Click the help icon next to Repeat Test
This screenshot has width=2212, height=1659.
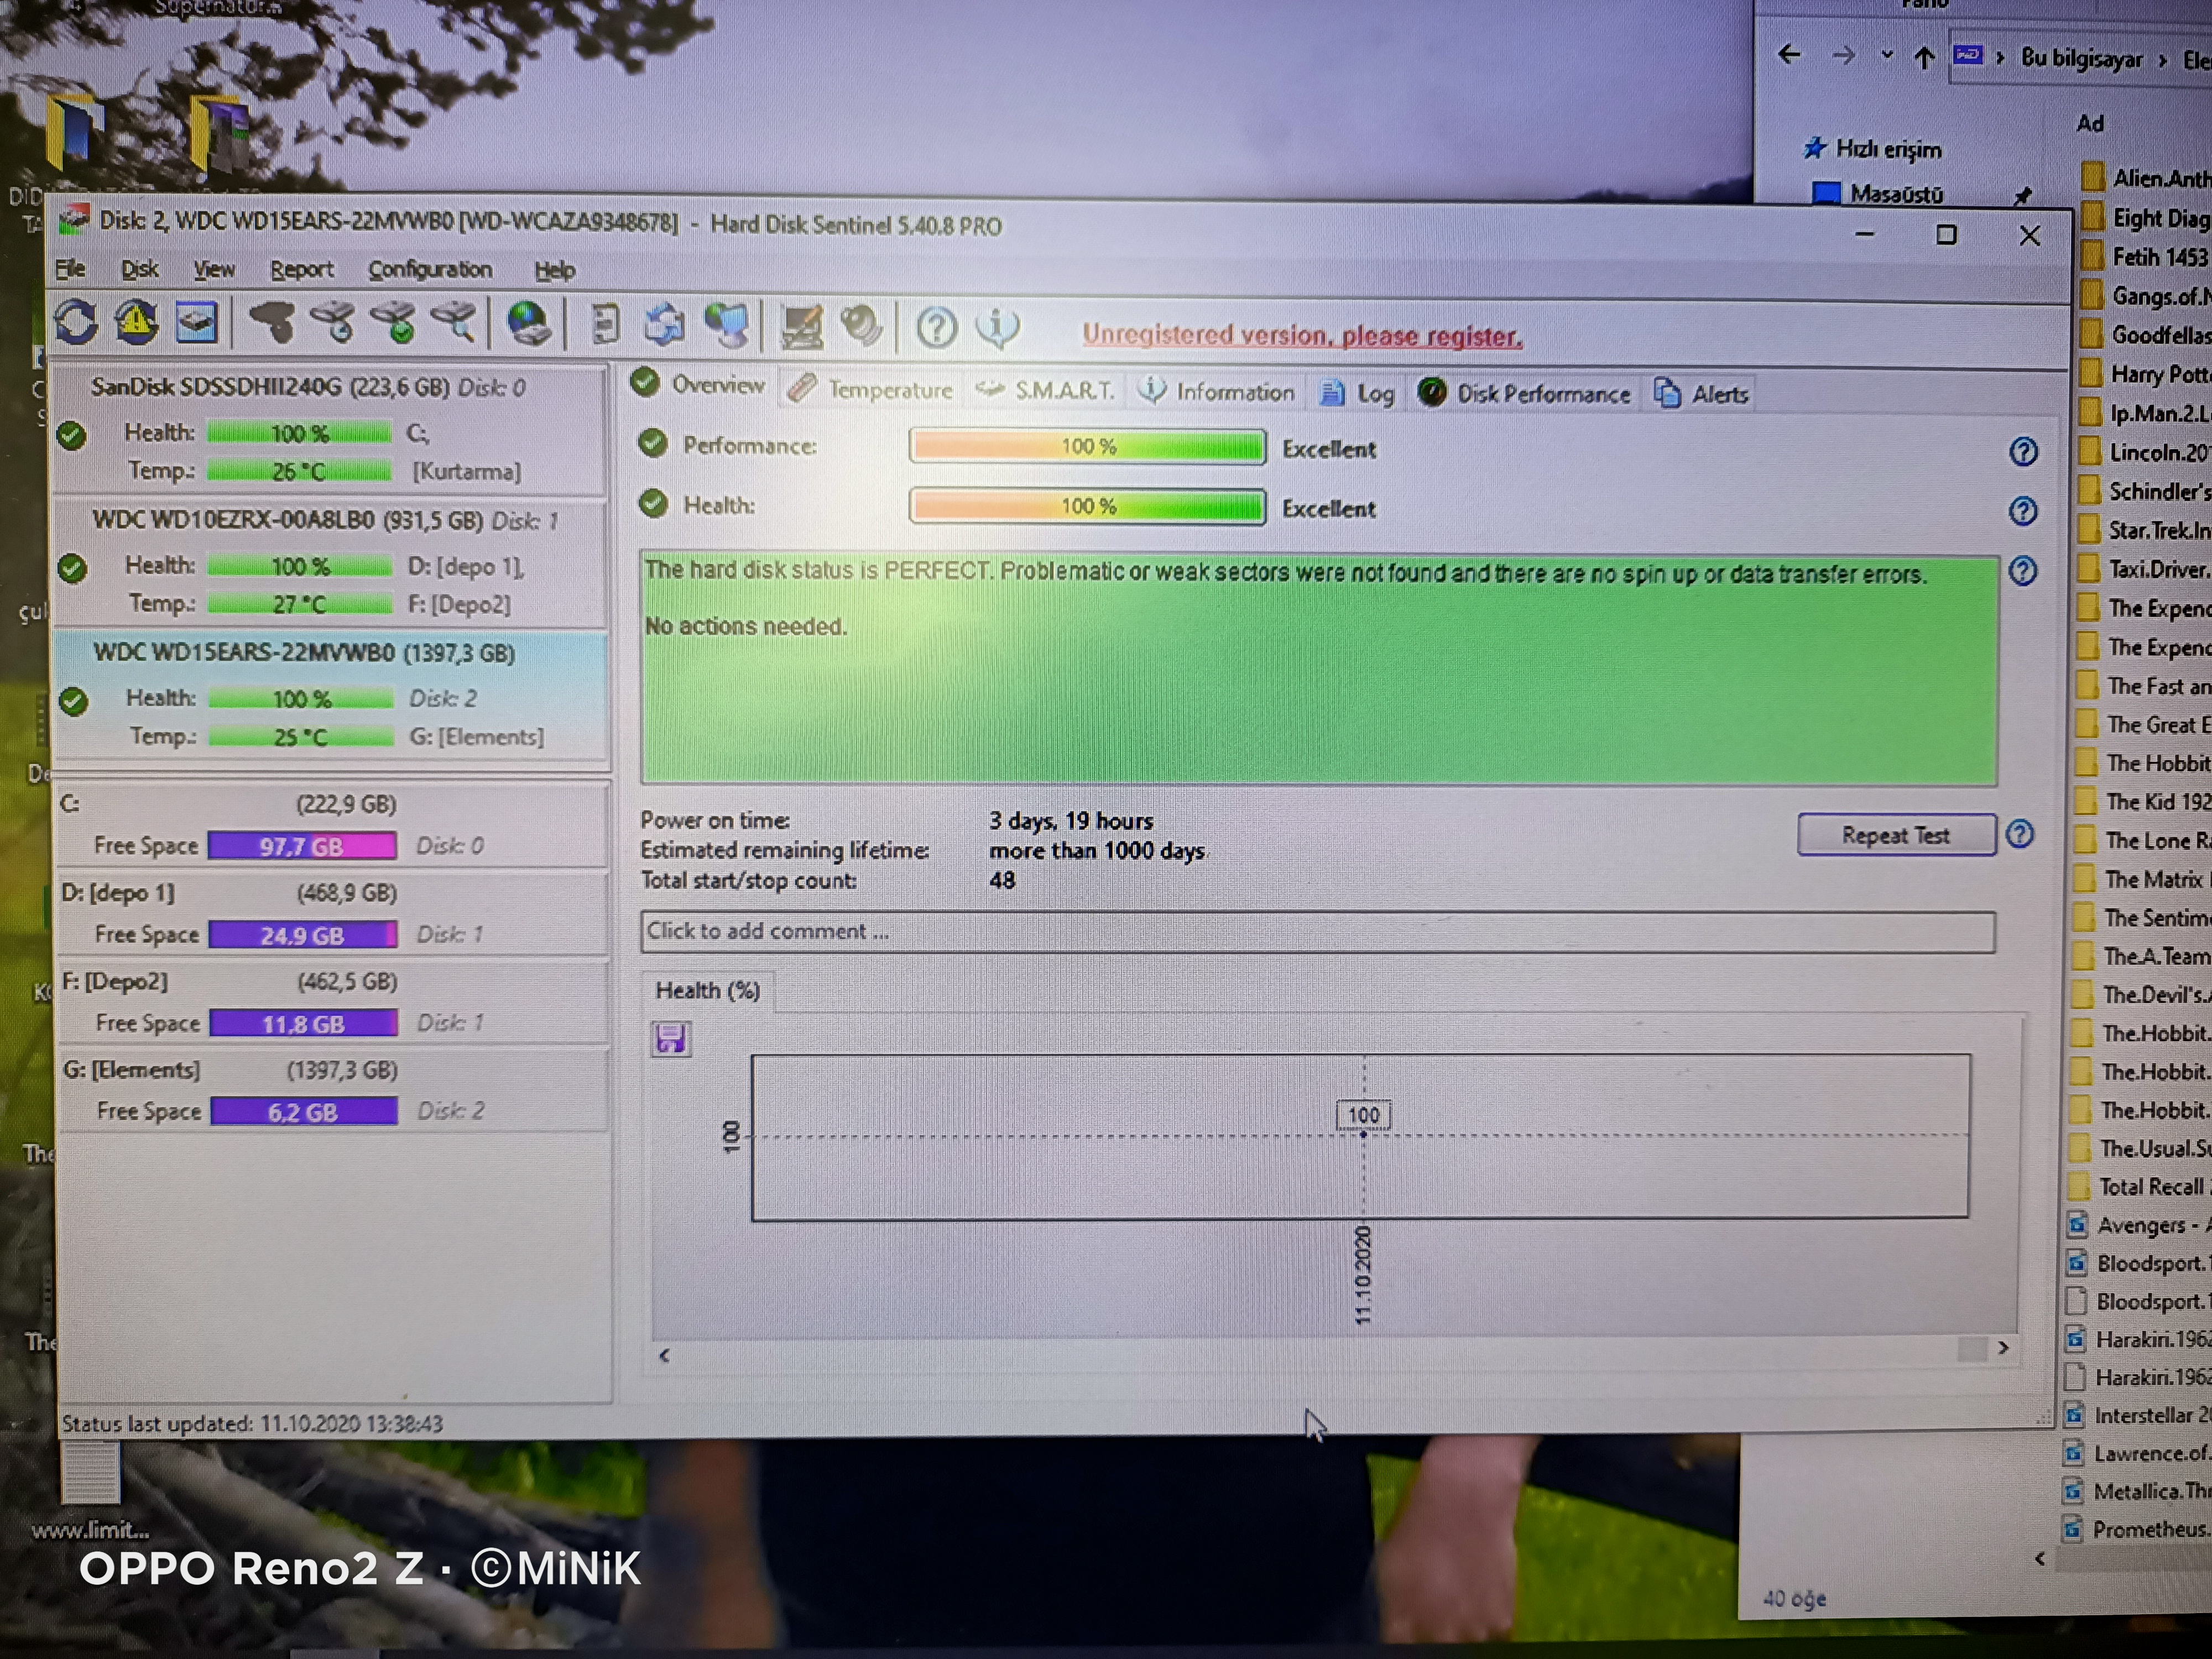coord(2019,834)
